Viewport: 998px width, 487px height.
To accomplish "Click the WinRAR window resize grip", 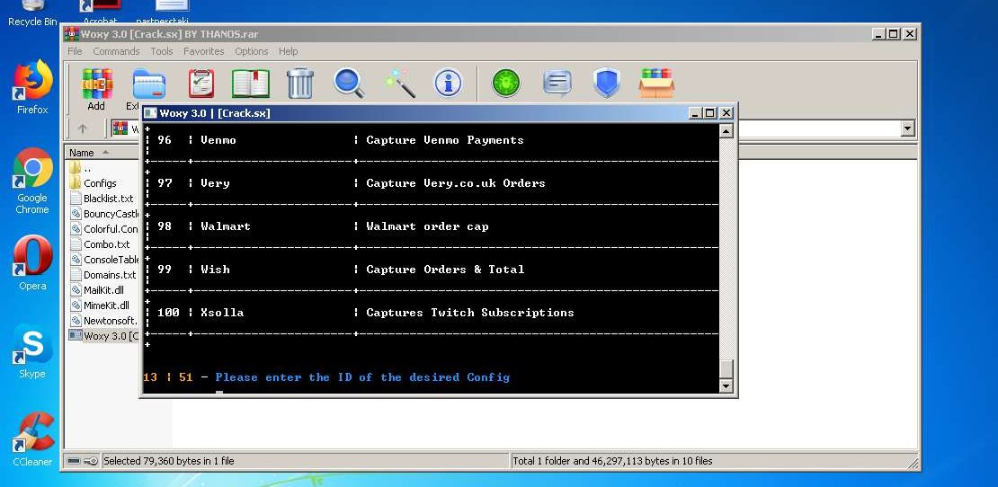I will coord(913,464).
